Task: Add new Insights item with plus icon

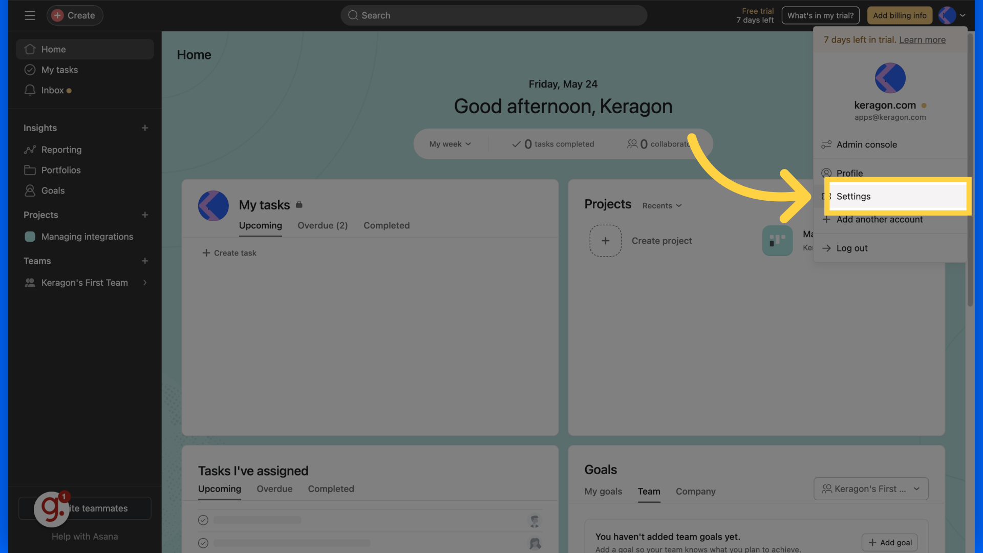Action: 145,128
